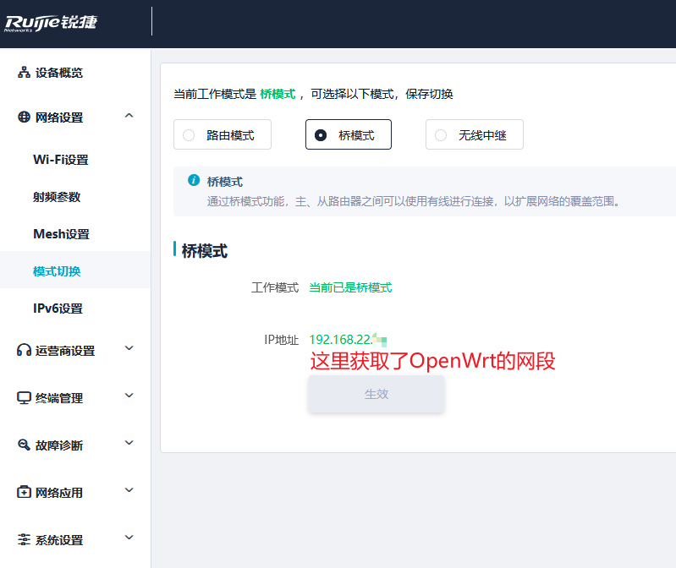Expand the 故障诊断 chevron

[129, 443]
